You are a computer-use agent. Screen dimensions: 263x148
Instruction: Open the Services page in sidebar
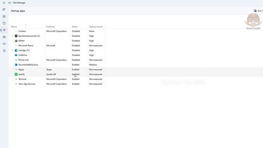coord(4,51)
